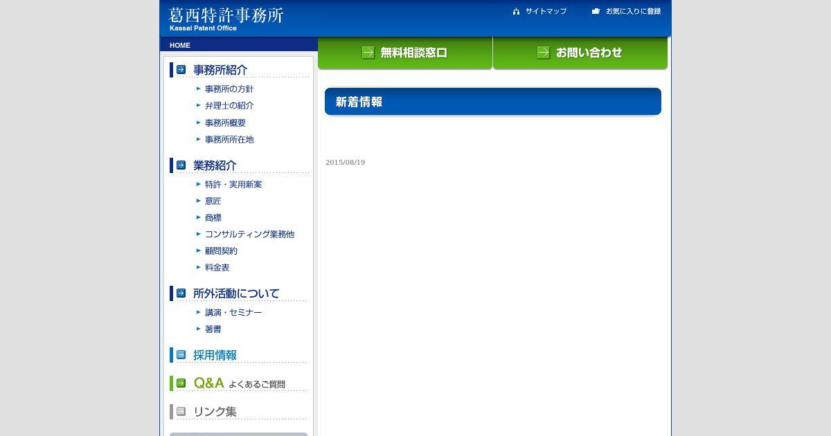Go to HOME in the navigation bar

click(180, 45)
